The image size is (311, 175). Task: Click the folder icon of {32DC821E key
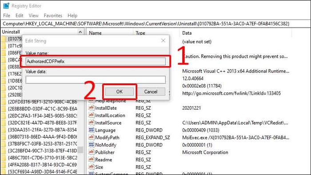(4, 123)
